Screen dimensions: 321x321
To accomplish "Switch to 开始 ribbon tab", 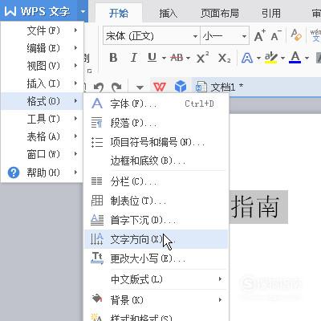I will coord(119,13).
